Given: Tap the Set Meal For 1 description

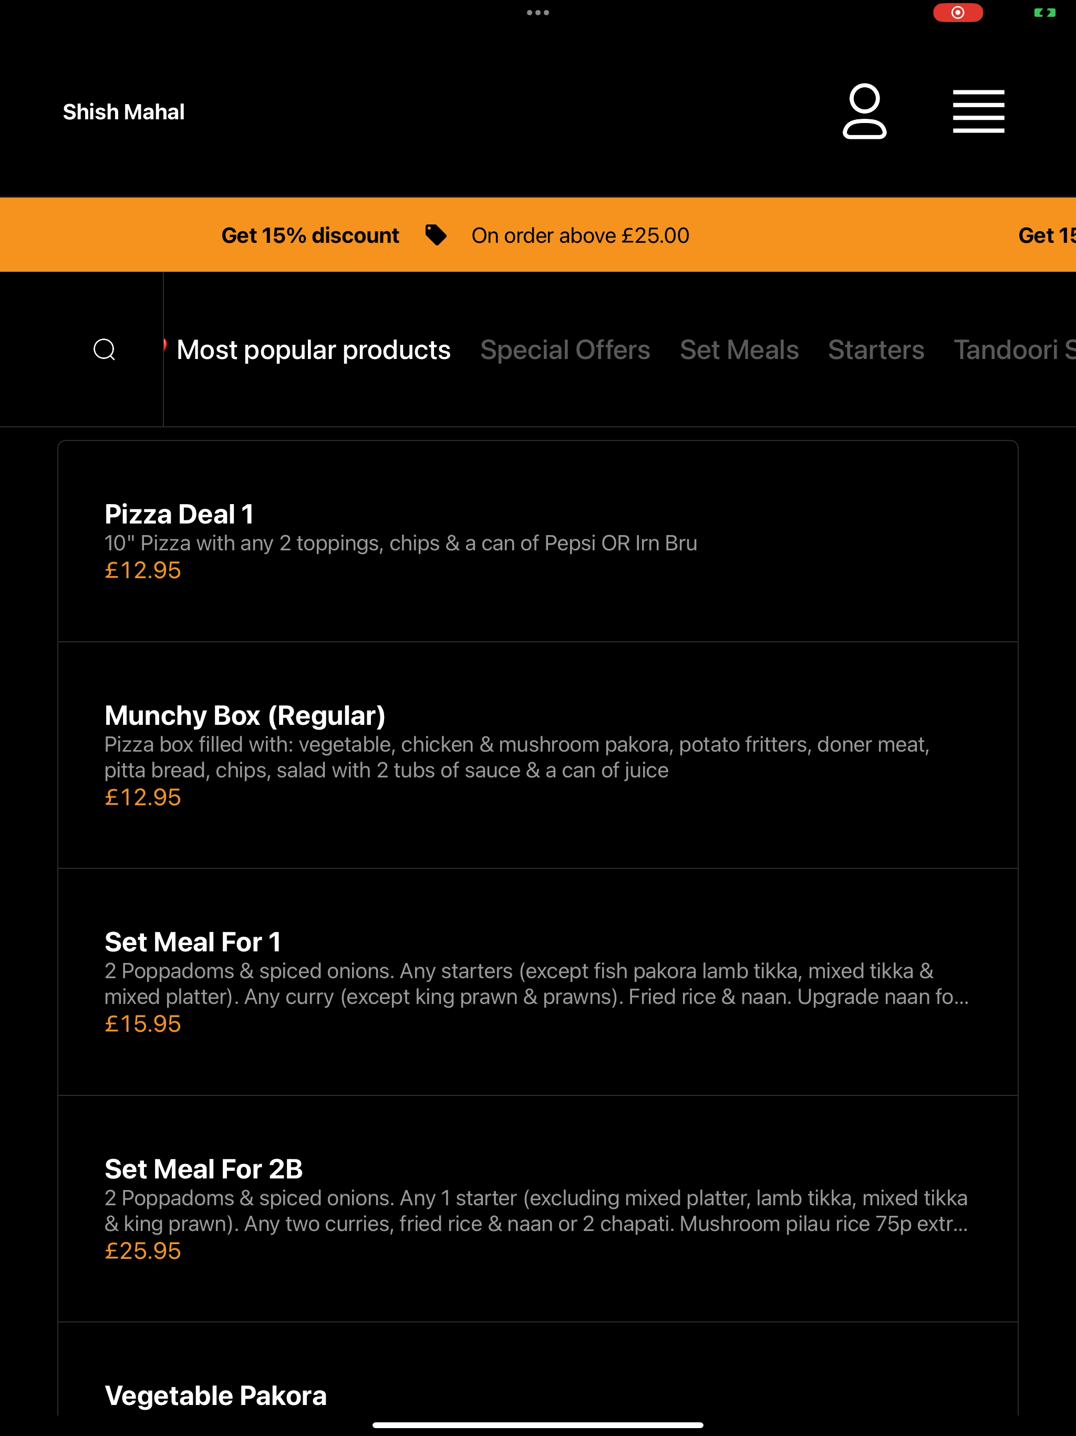Looking at the screenshot, I should click(537, 983).
